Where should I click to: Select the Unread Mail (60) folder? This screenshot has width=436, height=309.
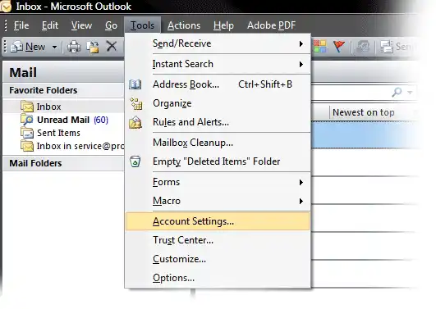pos(72,120)
